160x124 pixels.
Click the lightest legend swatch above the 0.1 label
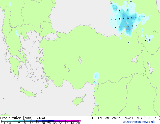tap(4, 121)
